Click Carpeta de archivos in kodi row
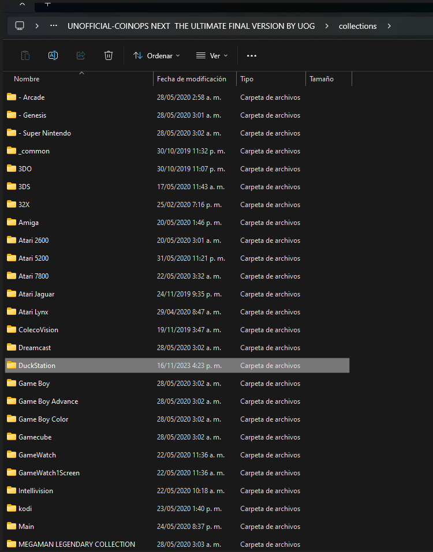The height and width of the screenshot is (552, 433). 270,509
